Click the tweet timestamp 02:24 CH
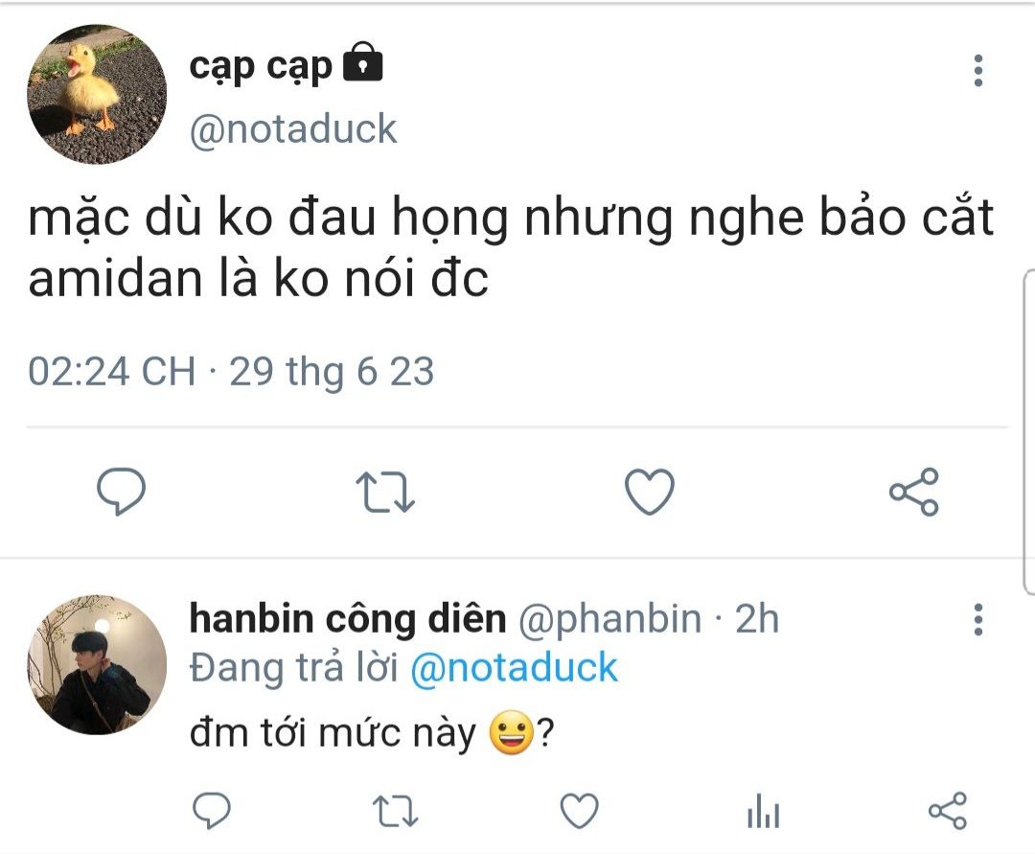 111,371
